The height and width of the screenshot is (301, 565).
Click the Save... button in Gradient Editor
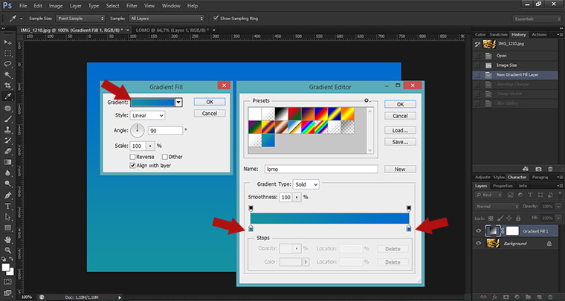[x=400, y=141]
